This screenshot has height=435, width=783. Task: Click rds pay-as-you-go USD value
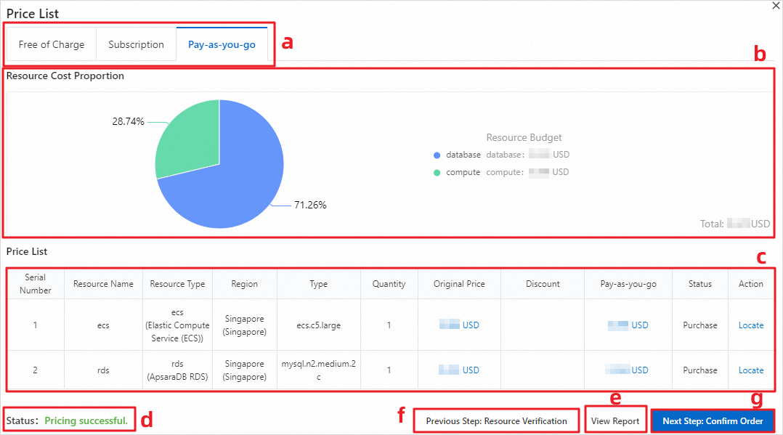pyautogui.click(x=628, y=370)
